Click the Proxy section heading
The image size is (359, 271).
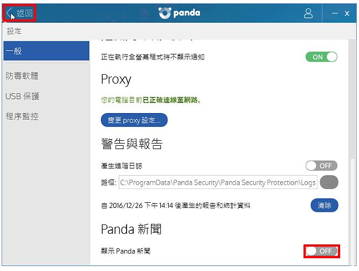pyautogui.click(x=116, y=80)
